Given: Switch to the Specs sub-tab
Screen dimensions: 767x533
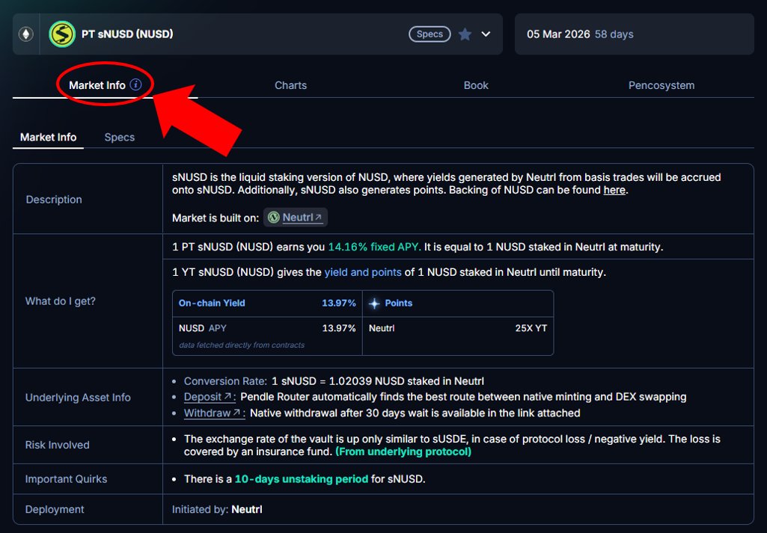Looking at the screenshot, I should pyautogui.click(x=120, y=138).
